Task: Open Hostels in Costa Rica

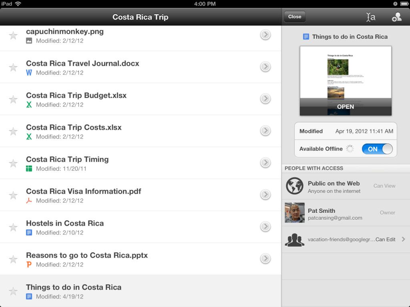Action: tap(65, 223)
